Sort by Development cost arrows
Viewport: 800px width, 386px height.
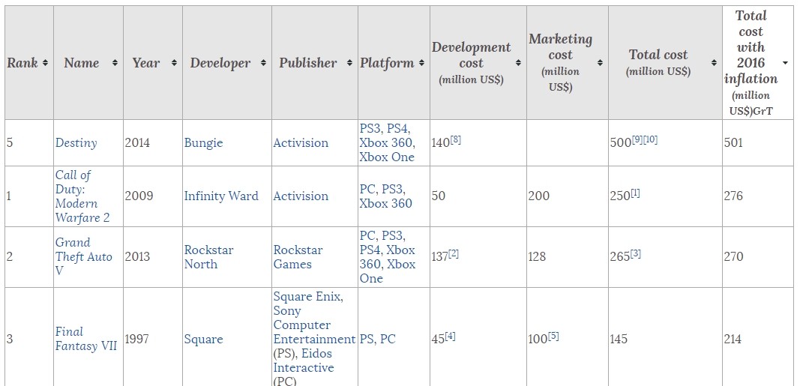pyautogui.click(x=518, y=63)
